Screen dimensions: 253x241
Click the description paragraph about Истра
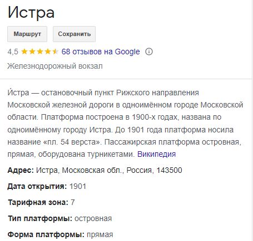(x=125, y=123)
